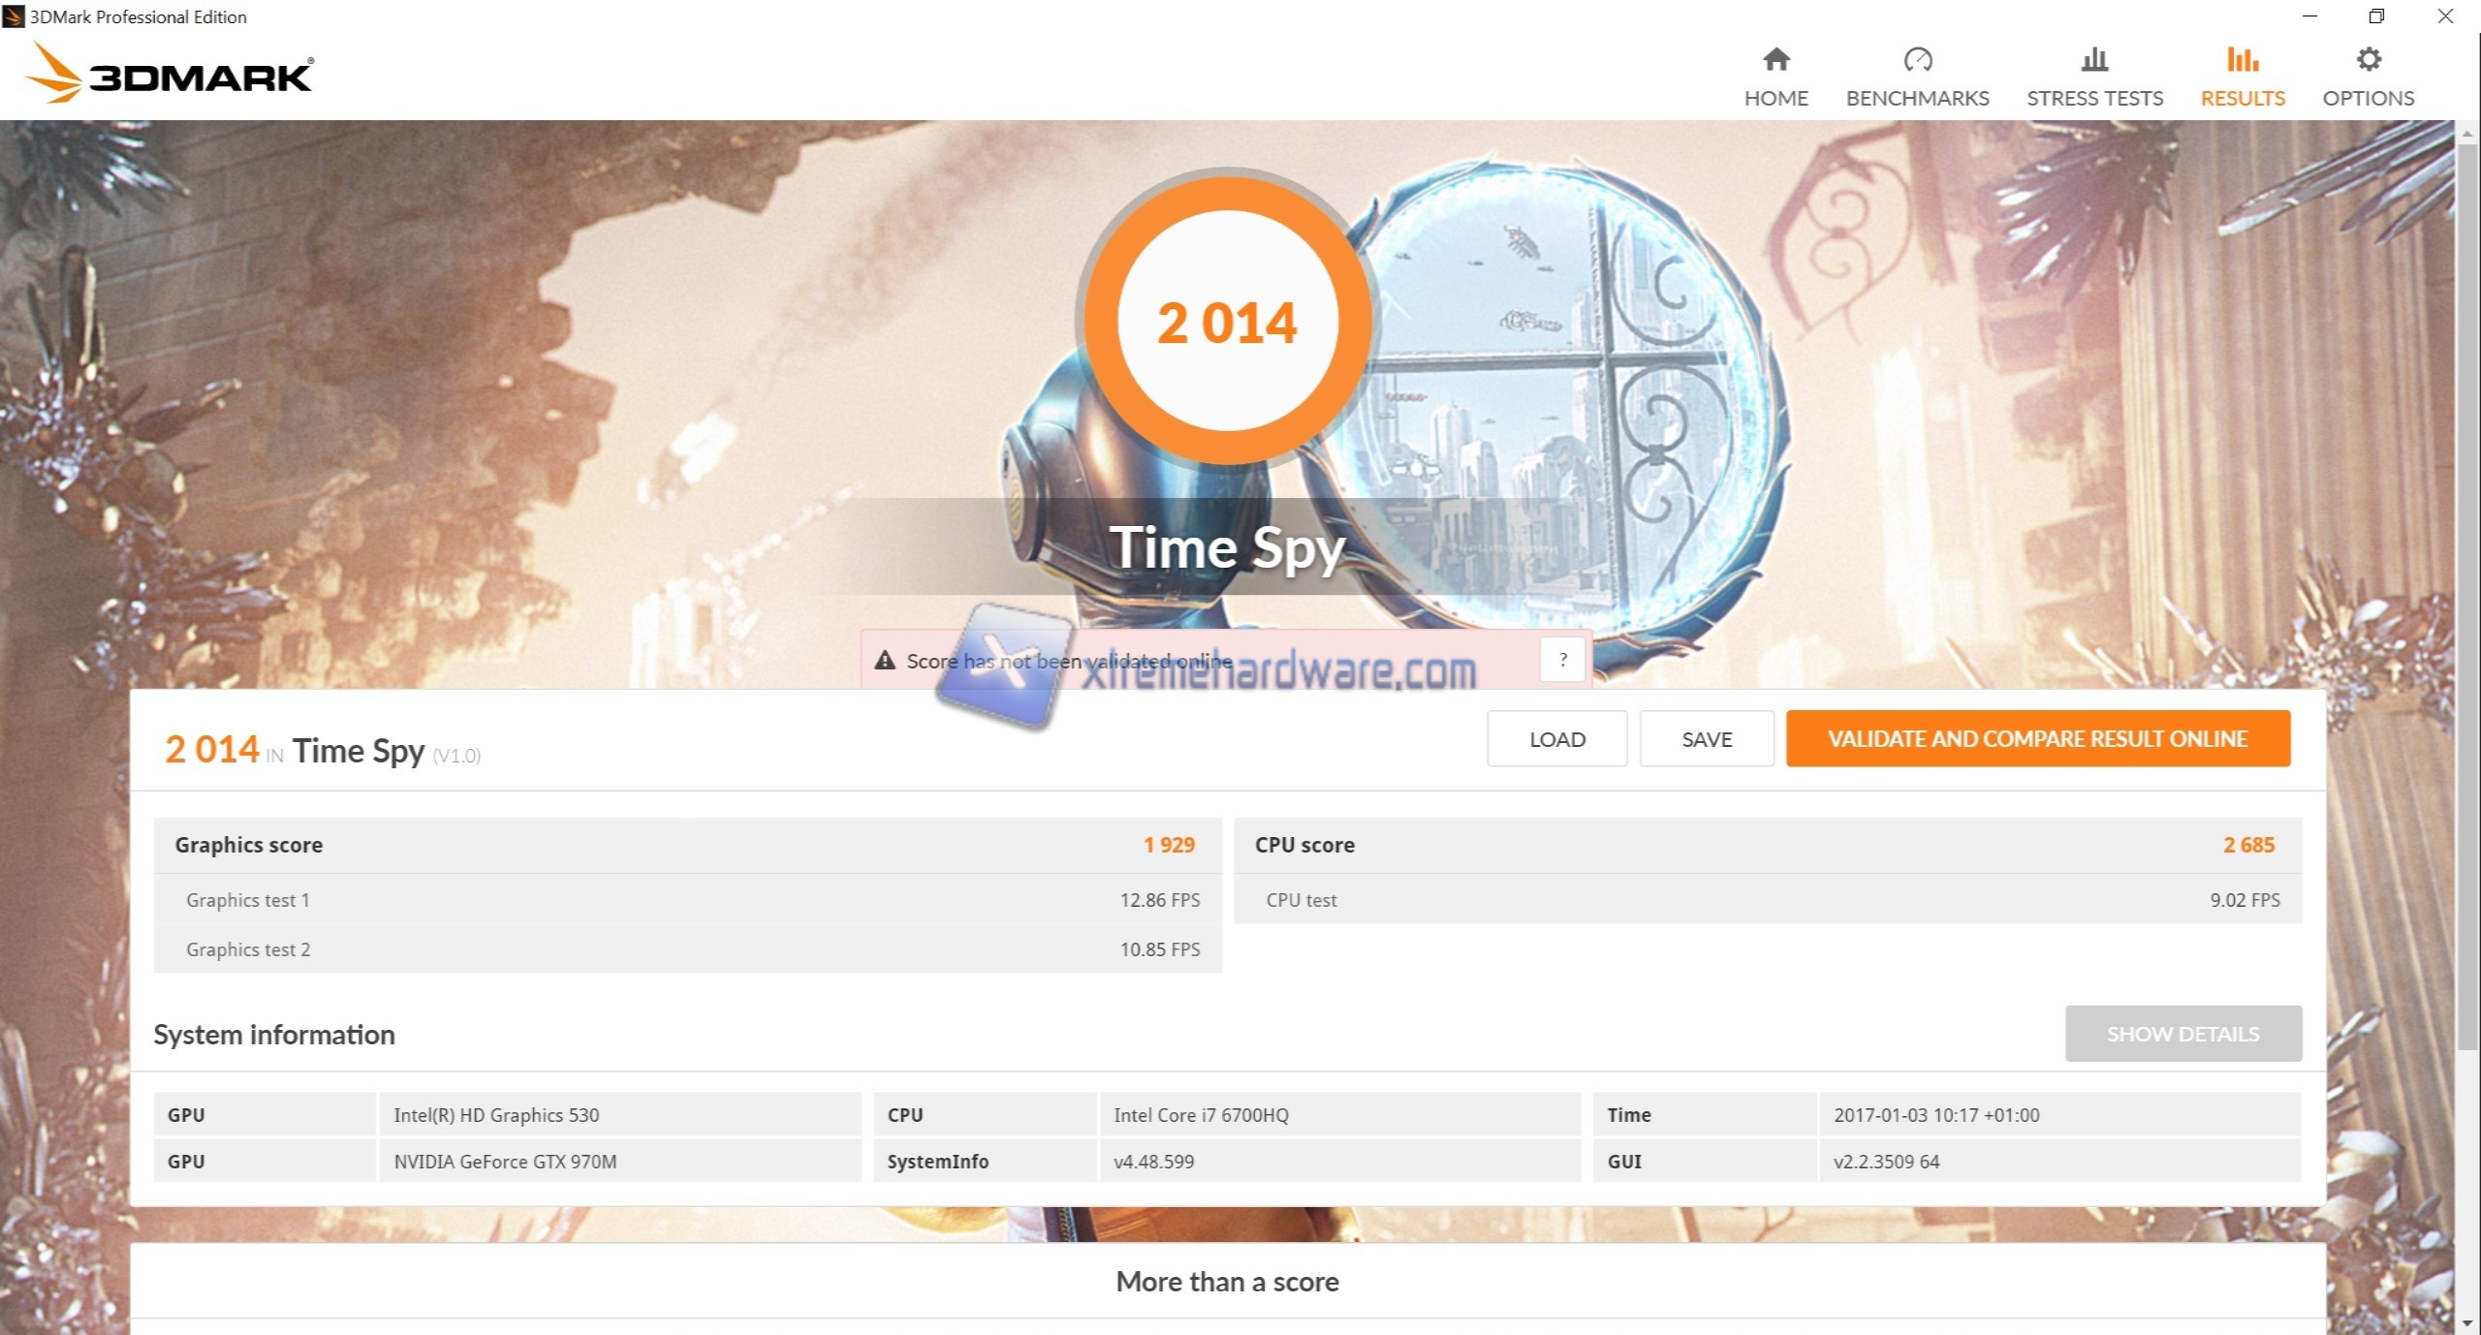
Task: Open help with the question mark button
Action: (x=1561, y=660)
